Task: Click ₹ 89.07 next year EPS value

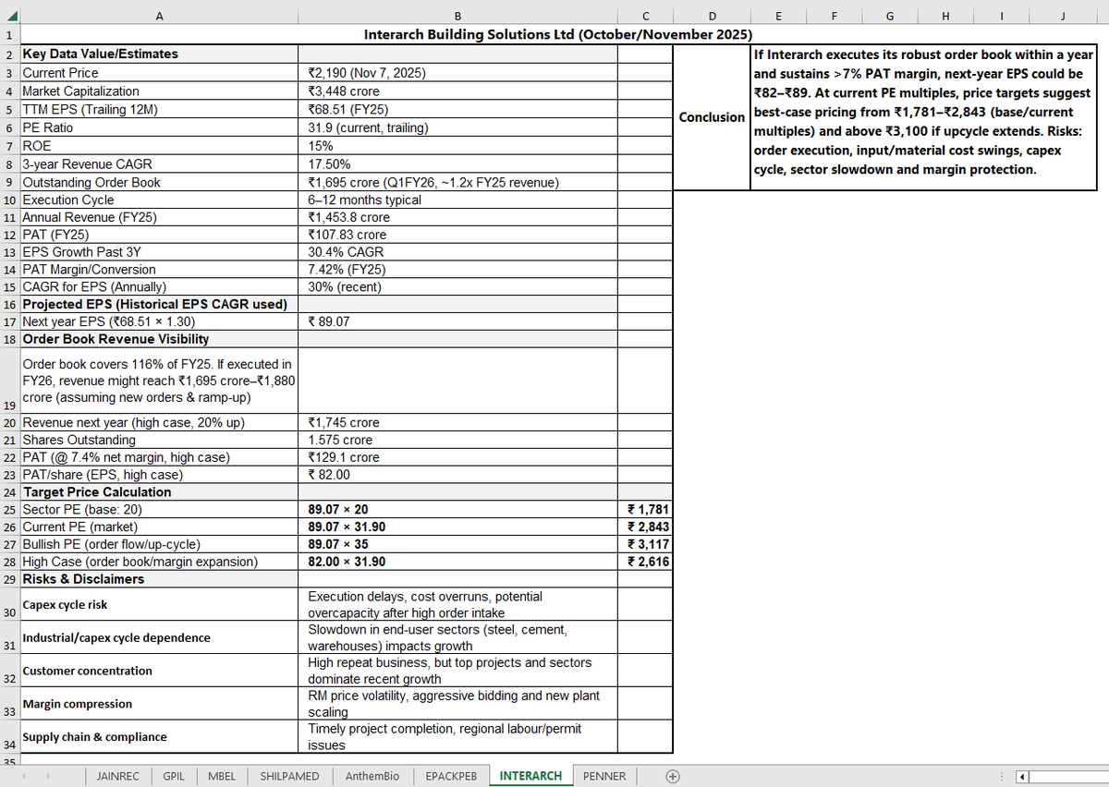Action: [457, 321]
